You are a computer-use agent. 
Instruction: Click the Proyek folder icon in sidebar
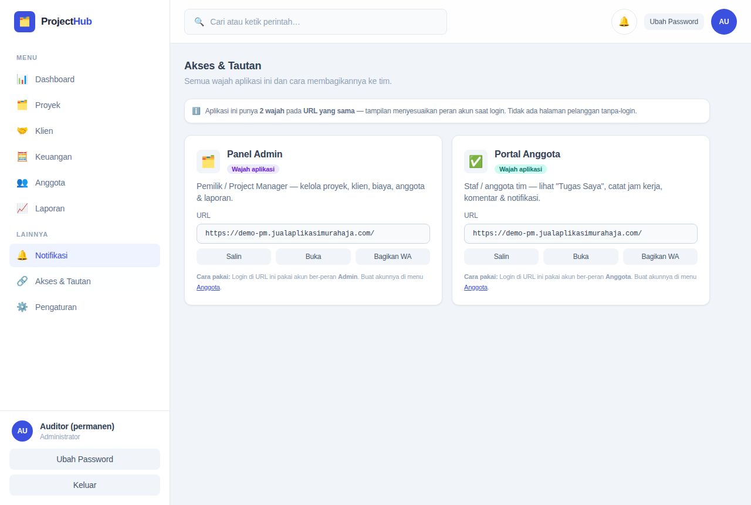tap(22, 105)
